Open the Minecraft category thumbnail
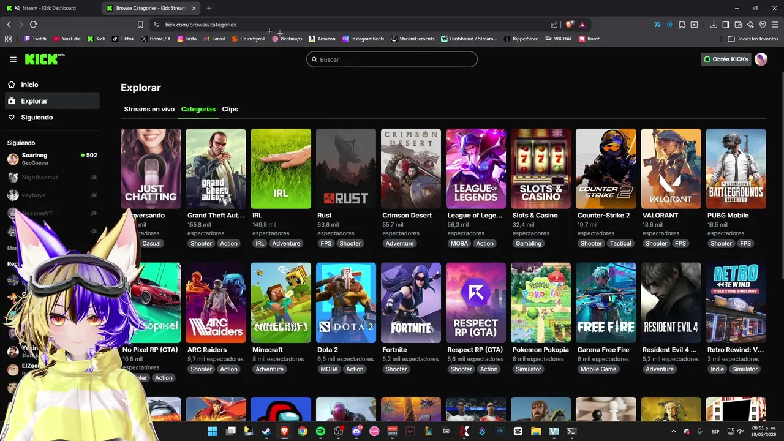The width and height of the screenshot is (784, 441). click(x=281, y=303)
